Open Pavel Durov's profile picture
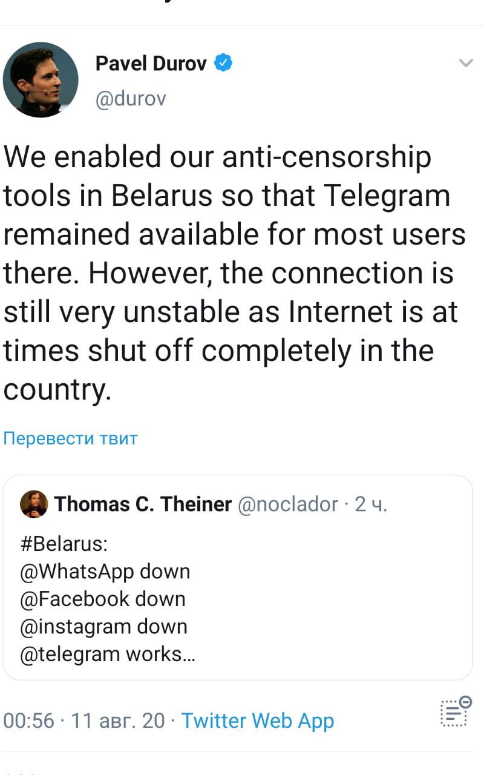 [x=41, y=79]
